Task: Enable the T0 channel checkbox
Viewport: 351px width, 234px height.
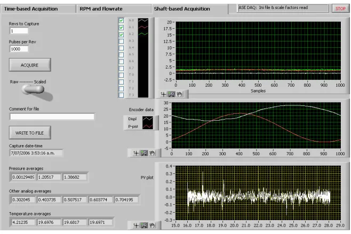Action: click(121, 75)
